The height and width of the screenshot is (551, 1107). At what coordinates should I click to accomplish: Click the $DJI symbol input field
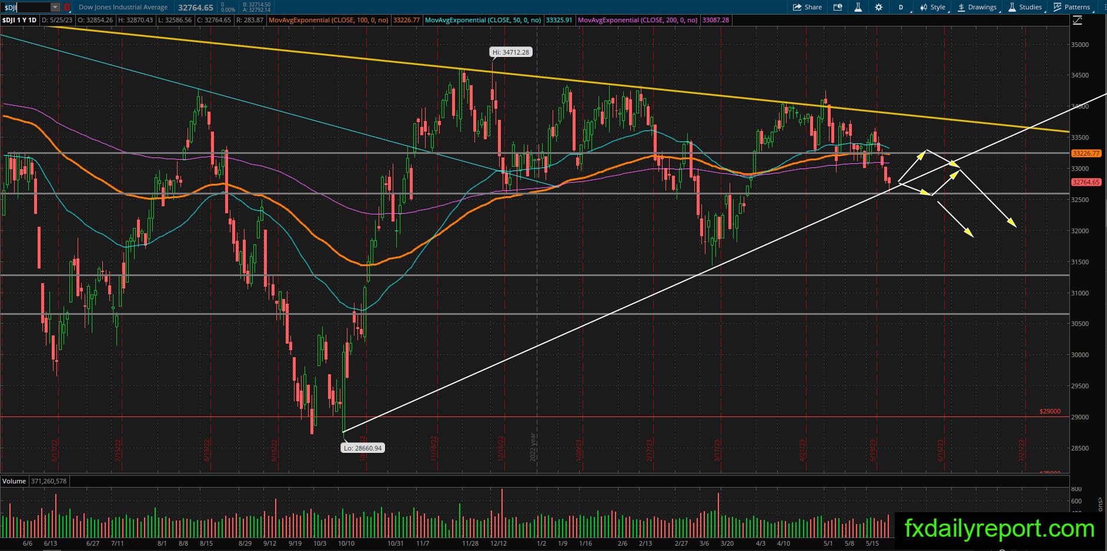pos(26,7)
